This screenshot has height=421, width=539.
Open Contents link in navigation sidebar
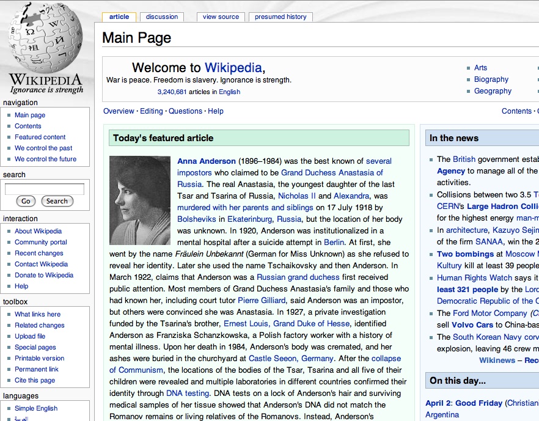[28, 126]
